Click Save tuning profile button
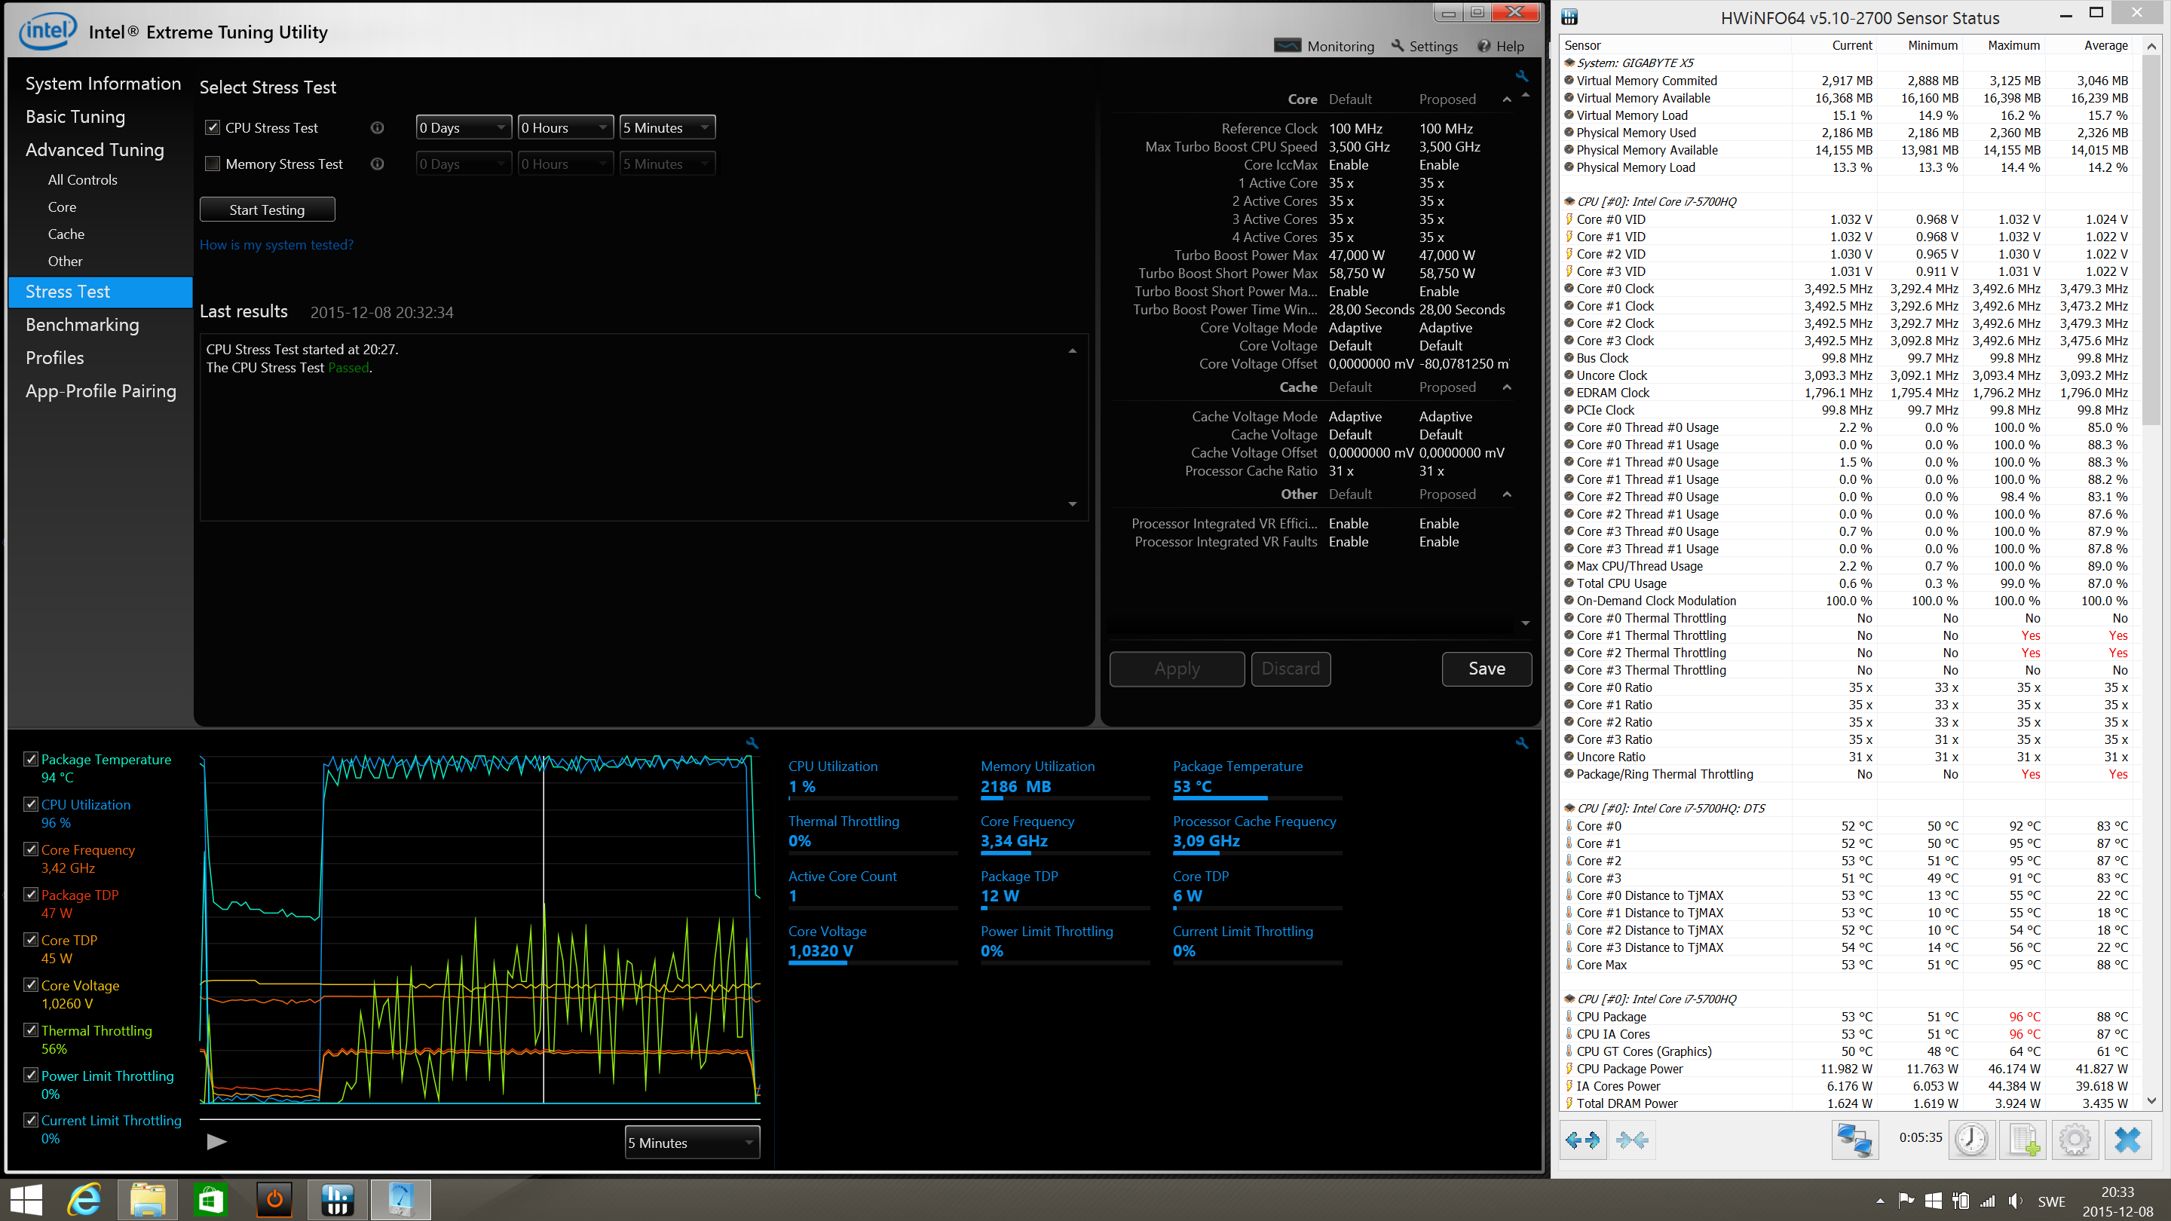 pos(1487,669)
